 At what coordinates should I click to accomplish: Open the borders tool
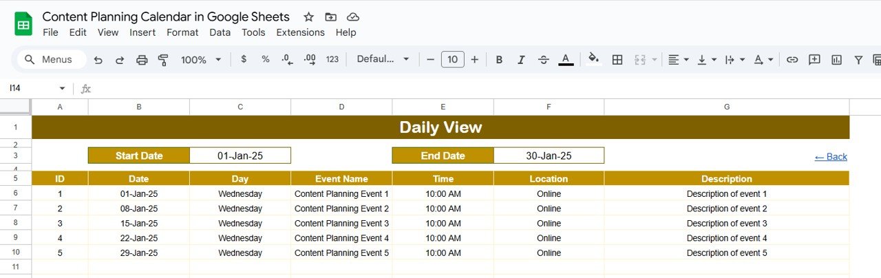pyautogui.click(x=617, y=60)
